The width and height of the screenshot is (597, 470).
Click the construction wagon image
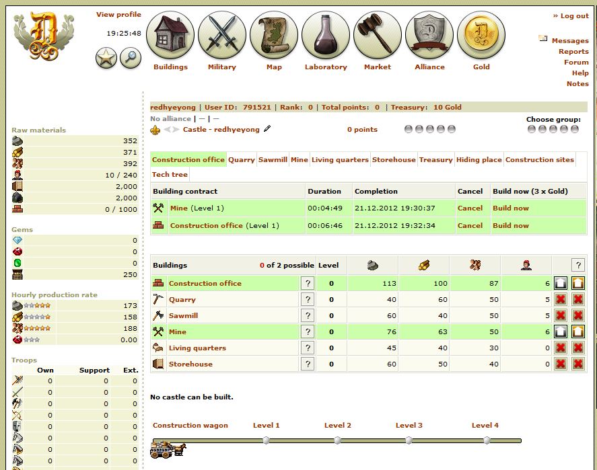(168, 449)
